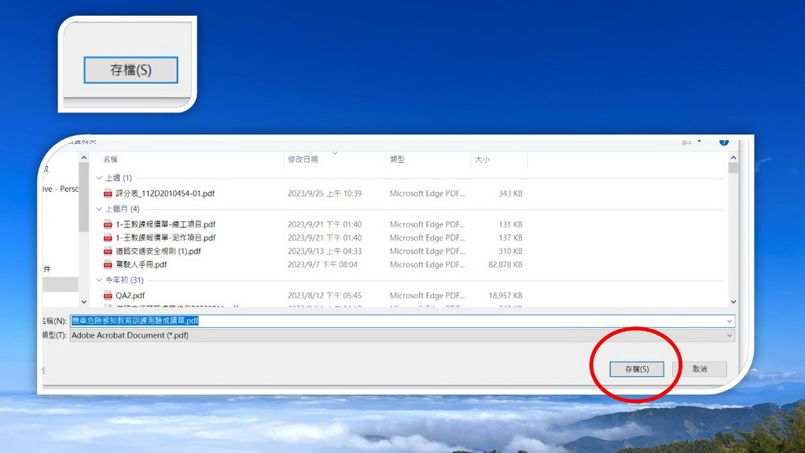The height and width of the screenshot is (453, 805).
Task: Sort files by 大小 column header
Action: [x=481, y=160]
